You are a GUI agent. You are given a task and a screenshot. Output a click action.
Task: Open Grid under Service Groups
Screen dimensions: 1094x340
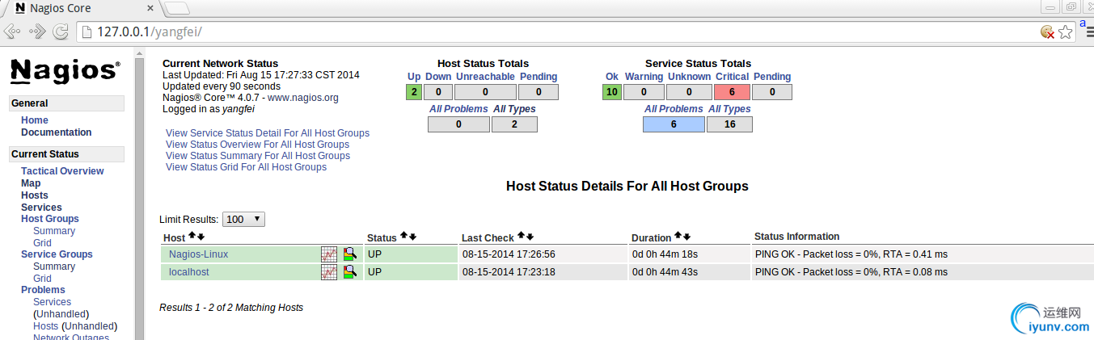(x=42, y=279)
